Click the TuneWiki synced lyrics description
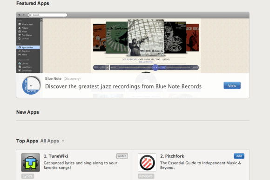 81,165
